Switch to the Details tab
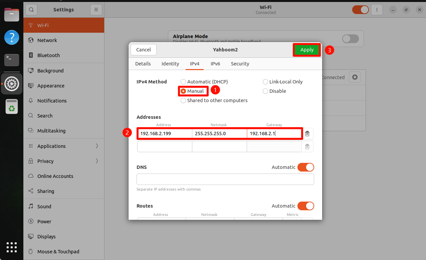The image size is (426, 260). pos(143,64)
